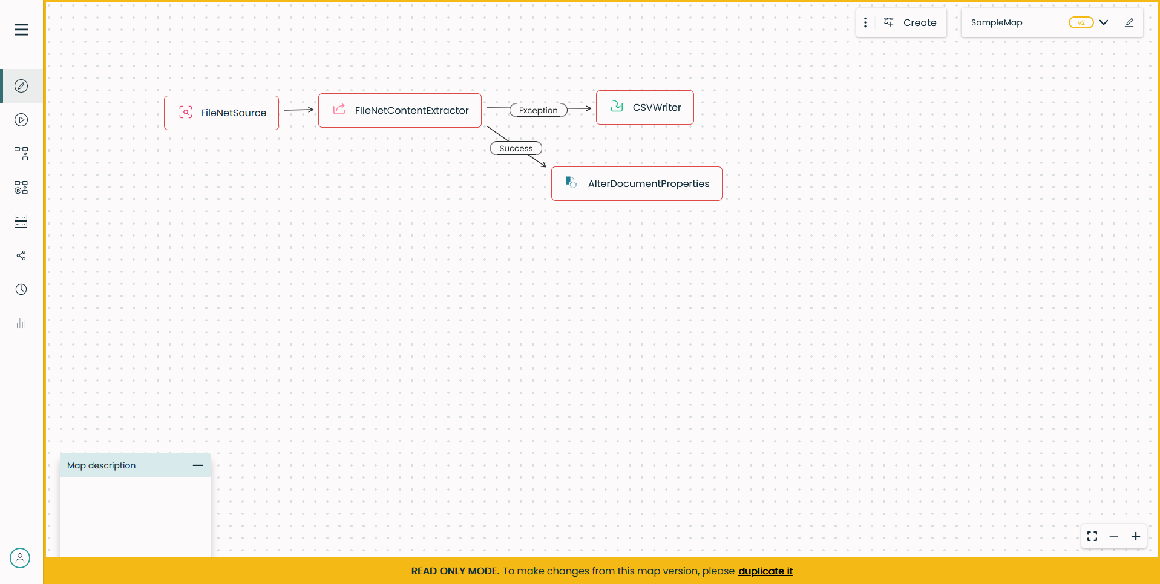Open the statistics bar chart icon
Image resolution: width=1160 pixels, height=584 pixels.
(x=21, y=323)
